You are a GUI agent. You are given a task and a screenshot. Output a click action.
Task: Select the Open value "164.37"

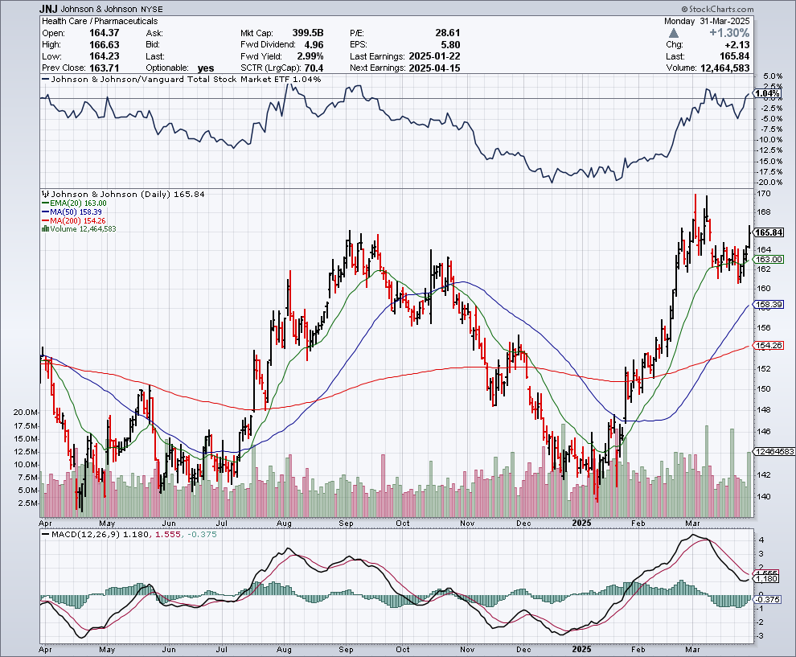click(104, 33)
